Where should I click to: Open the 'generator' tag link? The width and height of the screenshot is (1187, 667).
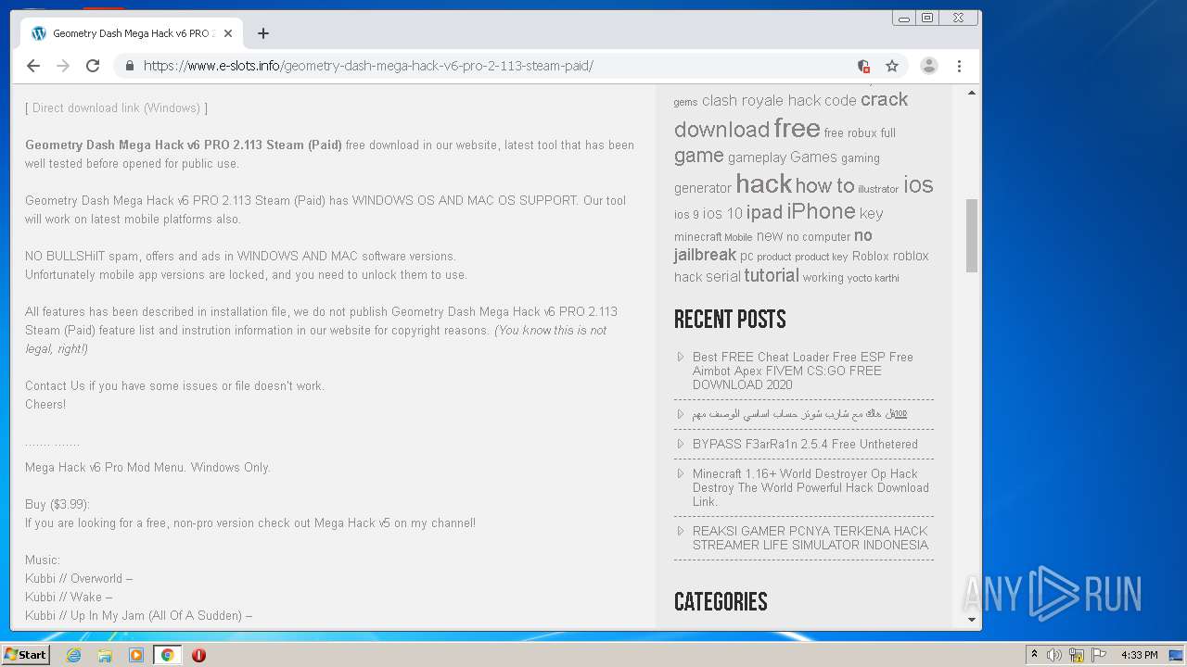(x=703, y=188)
